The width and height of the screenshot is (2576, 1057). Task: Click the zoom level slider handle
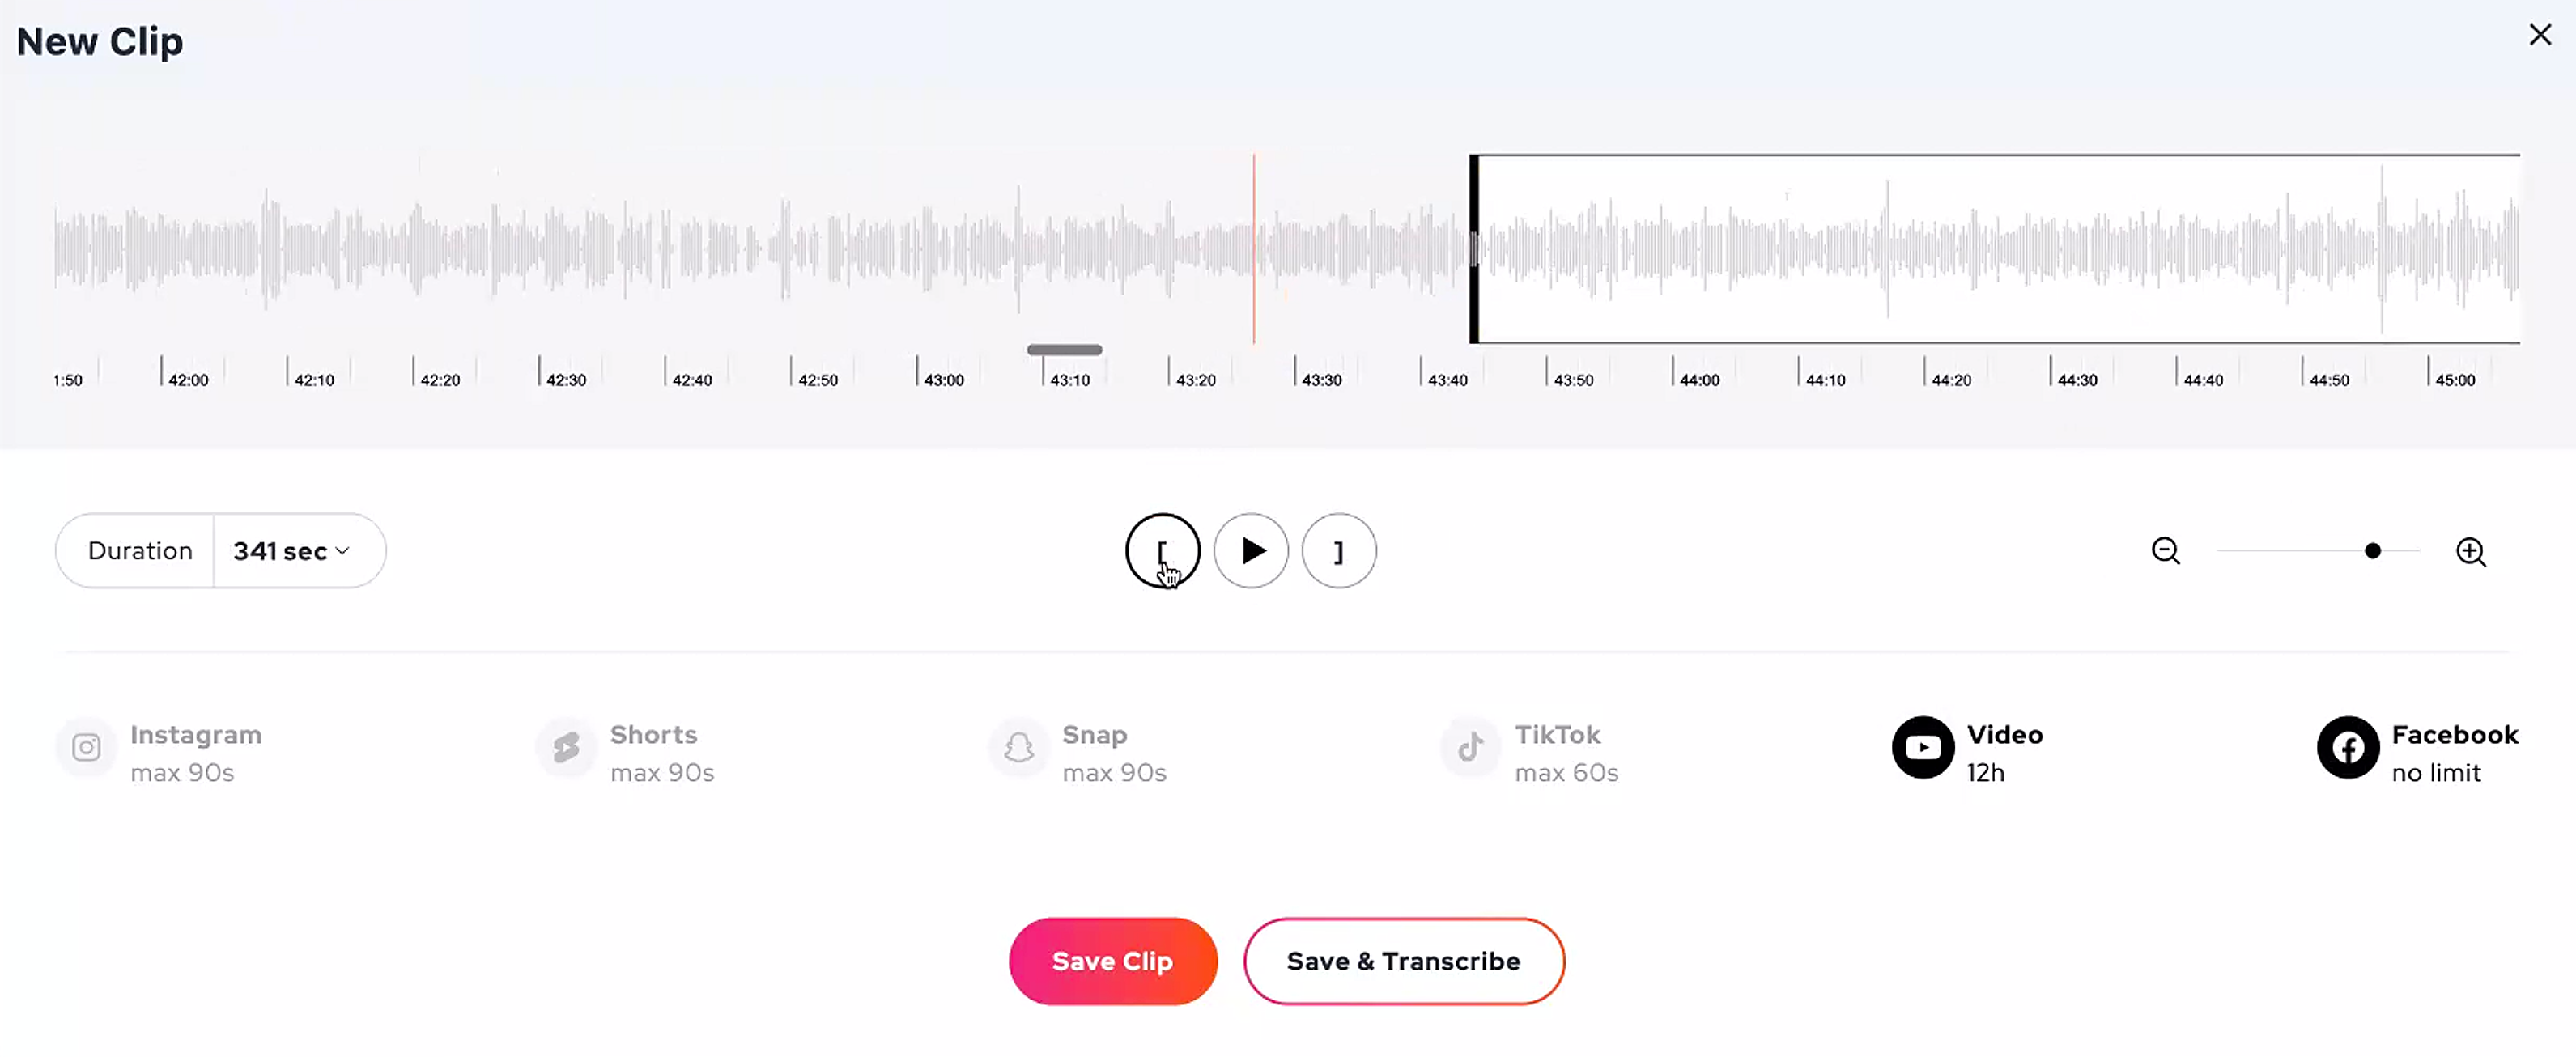click(x=2372, y=551)
